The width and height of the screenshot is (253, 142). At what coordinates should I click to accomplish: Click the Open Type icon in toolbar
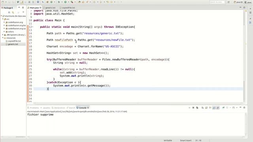(x=79, y=2)
